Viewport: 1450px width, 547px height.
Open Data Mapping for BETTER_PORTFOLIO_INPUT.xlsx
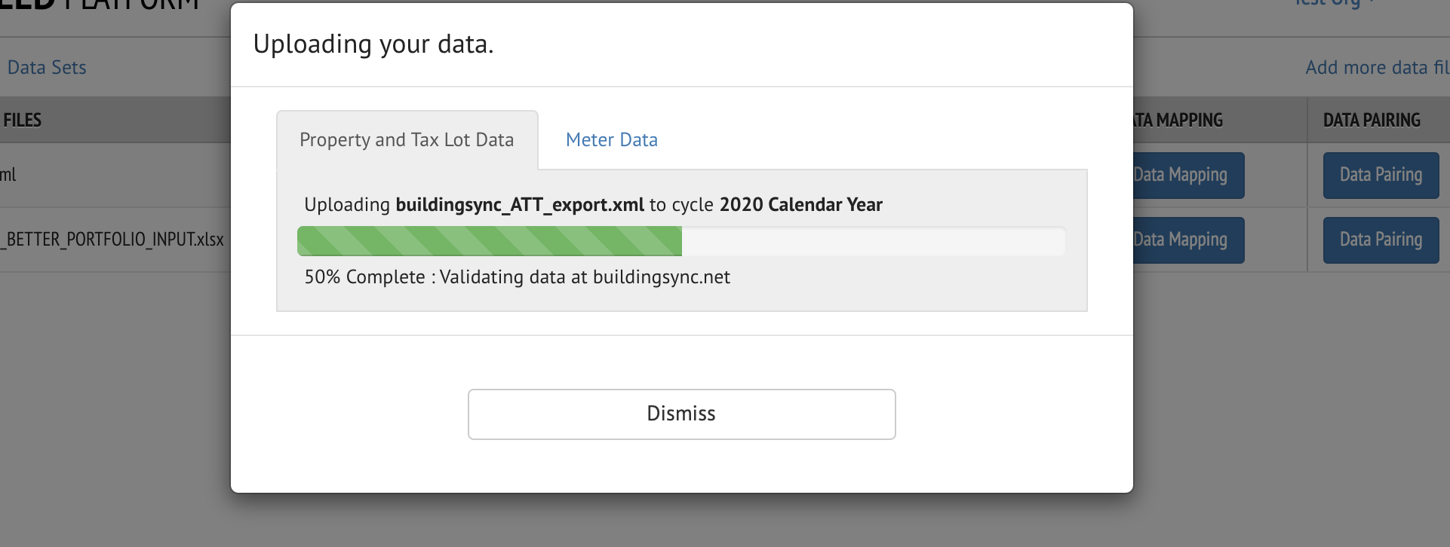pyautogui.click(x=1182, y=240)
